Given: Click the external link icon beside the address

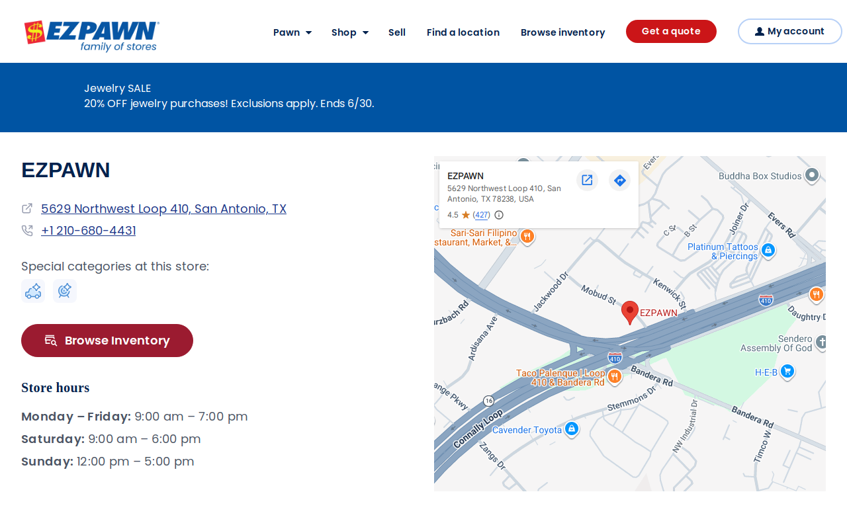Looking at the screenshot, I should tap(27, 208).
